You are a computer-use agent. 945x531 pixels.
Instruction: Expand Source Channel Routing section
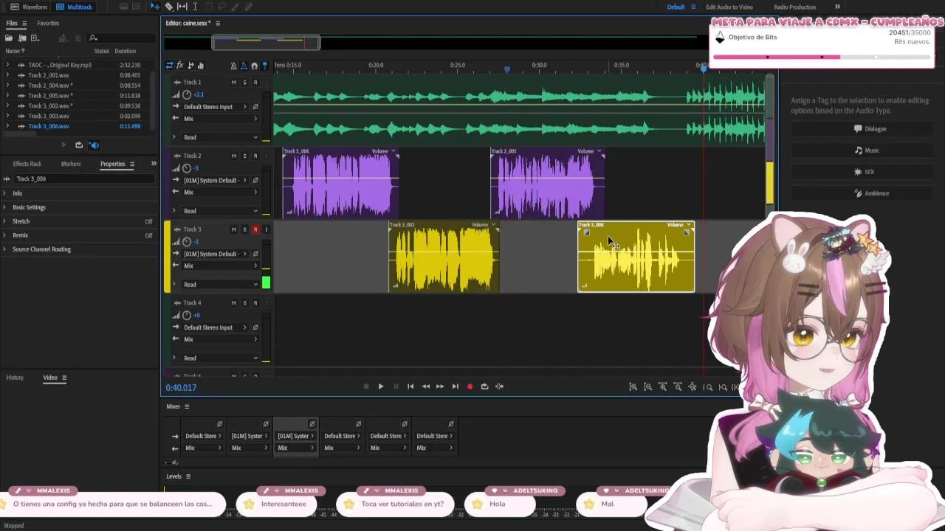coord(4,249)
